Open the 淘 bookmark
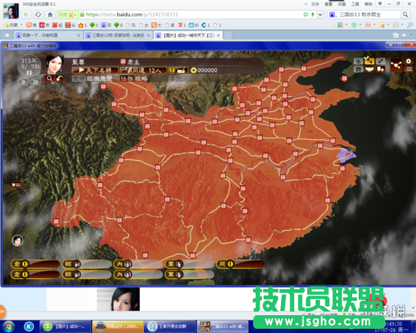 [32, 25]
